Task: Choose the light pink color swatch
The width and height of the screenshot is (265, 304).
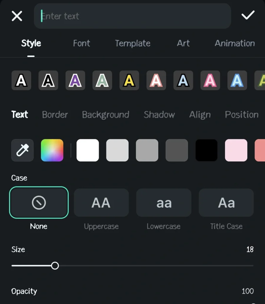Action: tap(236, 150)
